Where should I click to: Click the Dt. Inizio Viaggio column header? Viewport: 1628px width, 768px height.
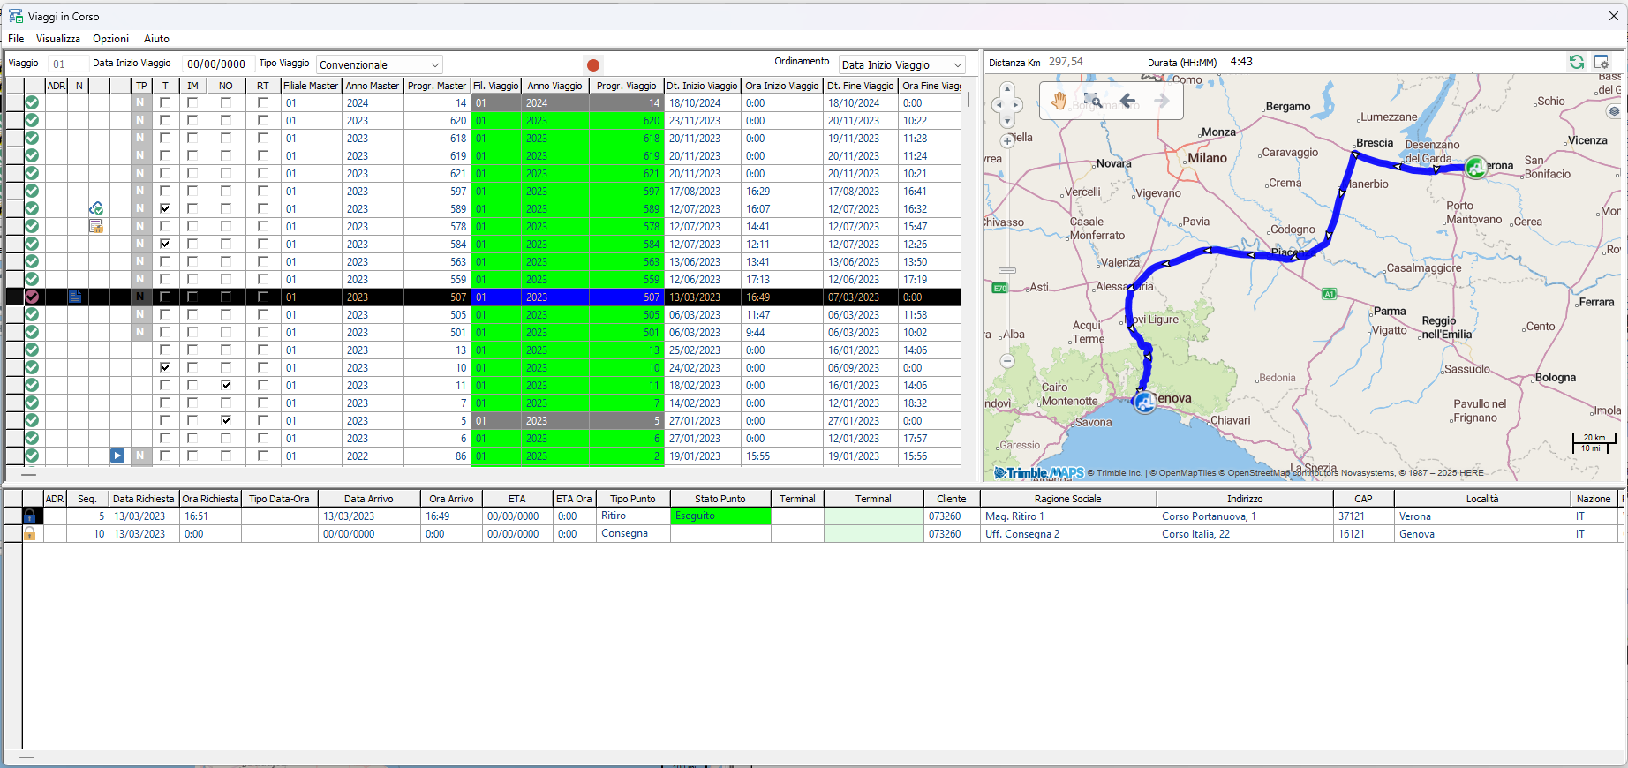(702, 86)
